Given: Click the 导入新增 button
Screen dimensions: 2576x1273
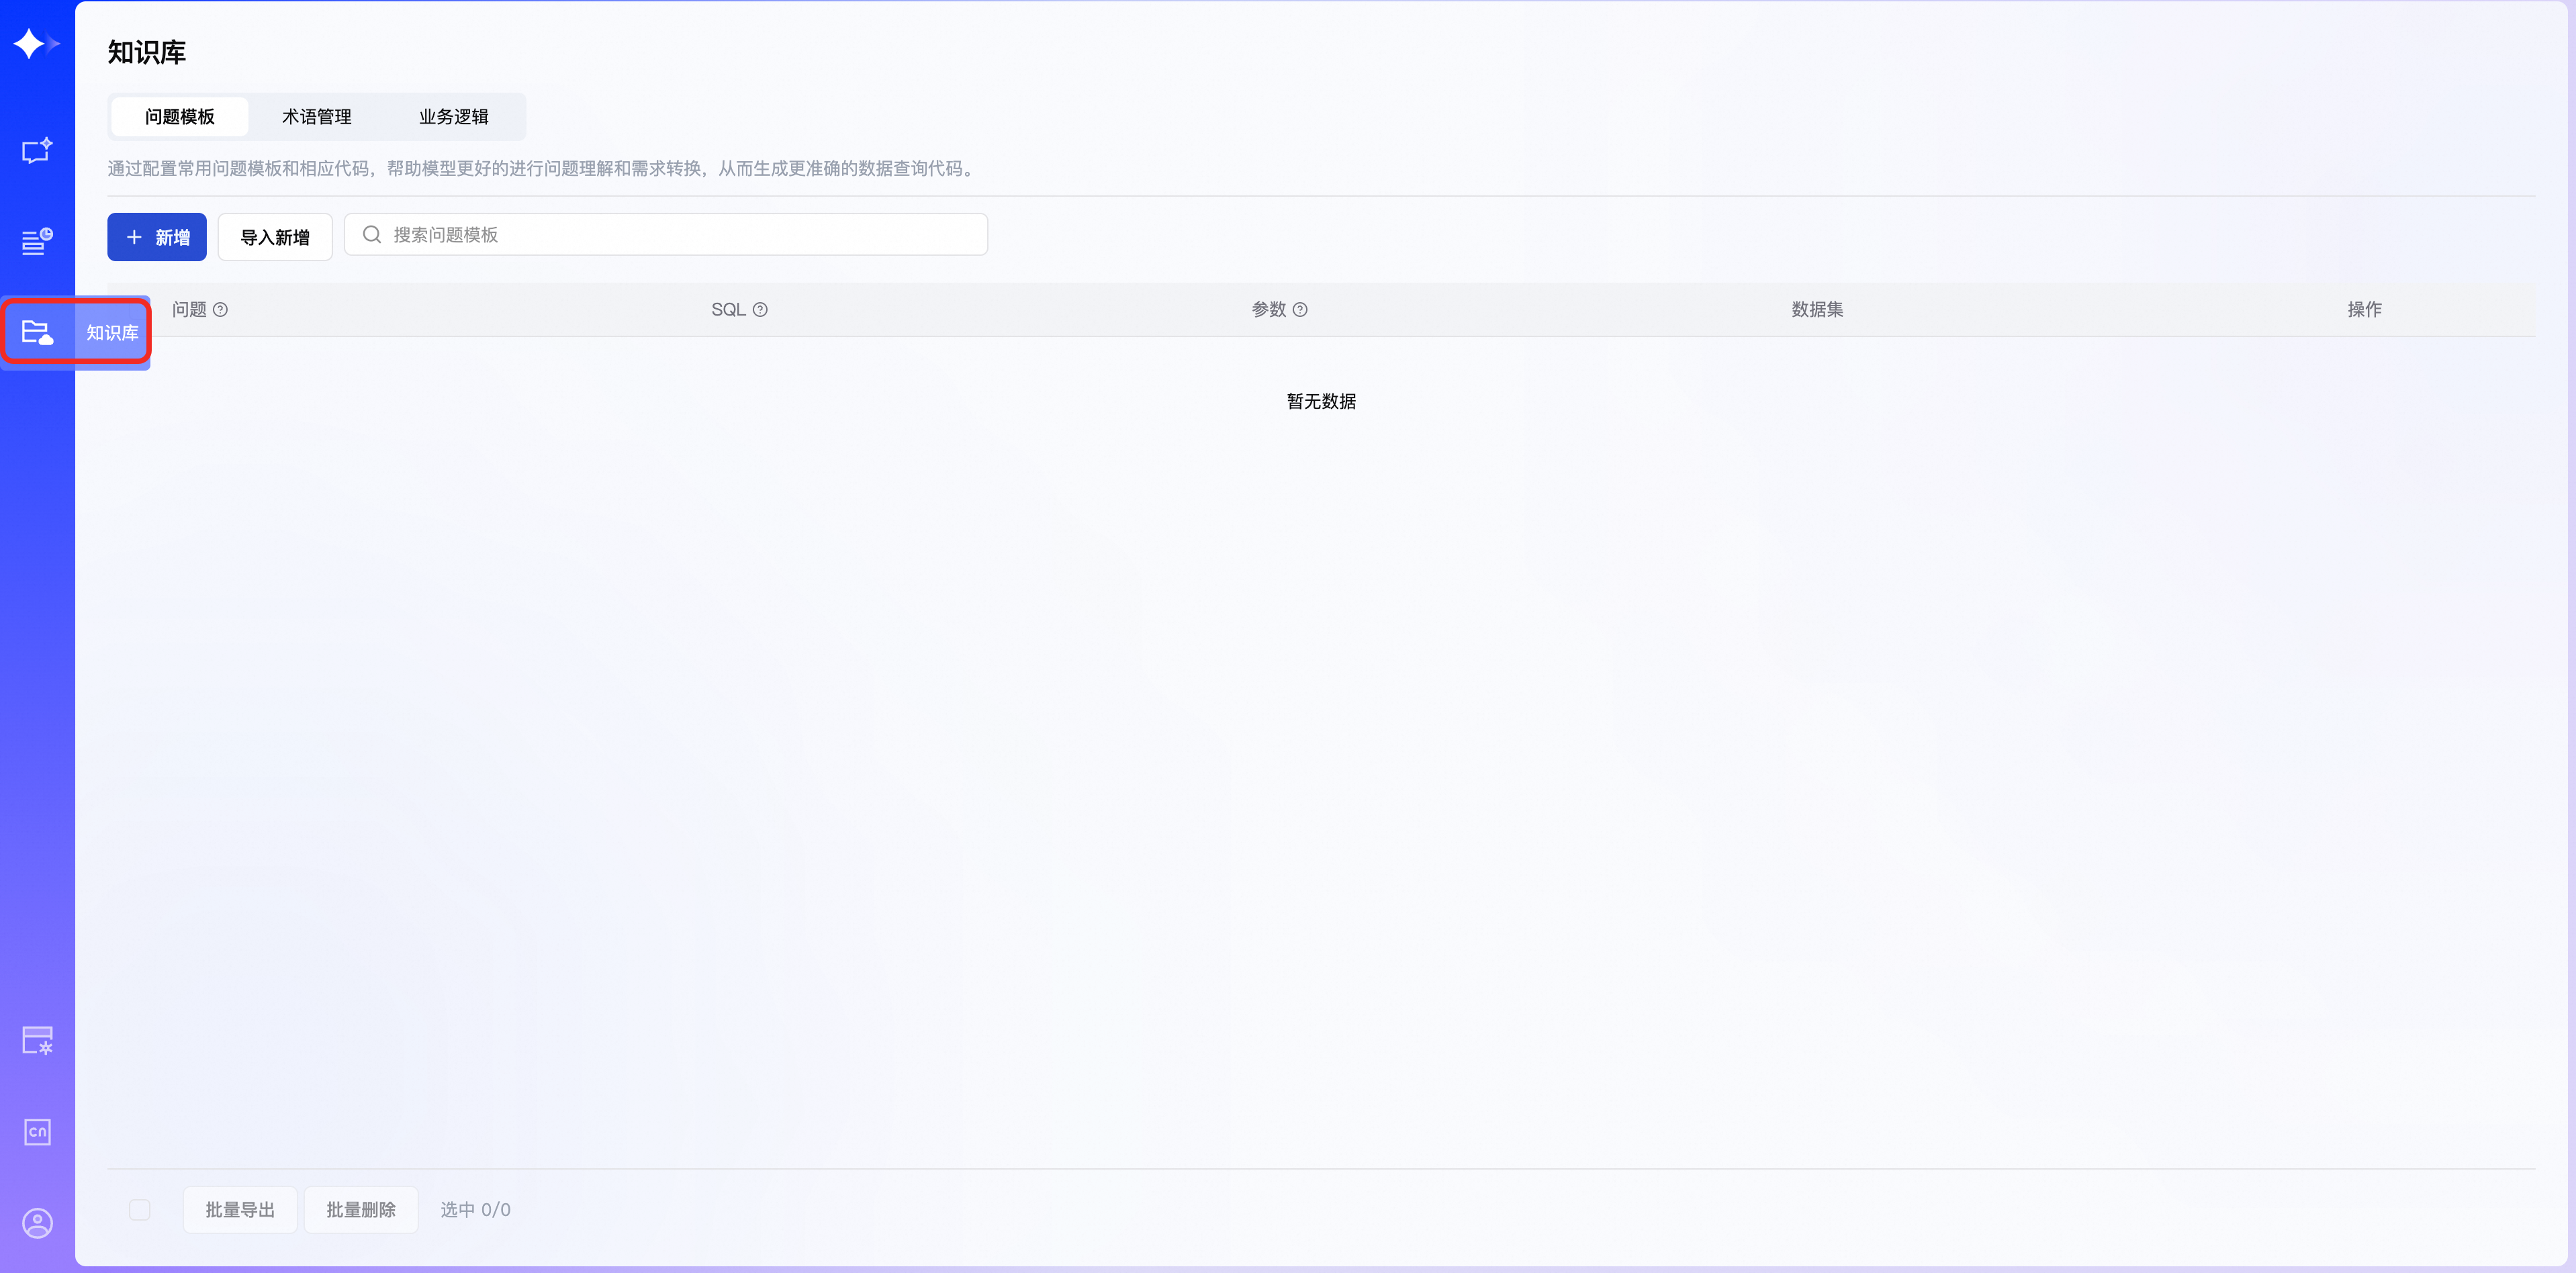Looking at the screenshot, I should (275, 237).
